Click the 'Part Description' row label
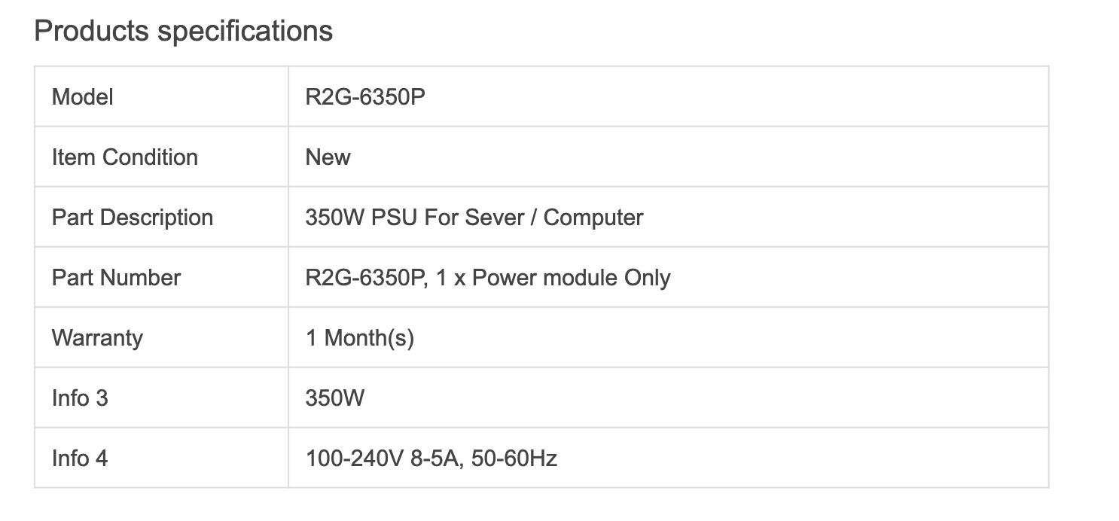1119x521 pixels. coord(133,218)
